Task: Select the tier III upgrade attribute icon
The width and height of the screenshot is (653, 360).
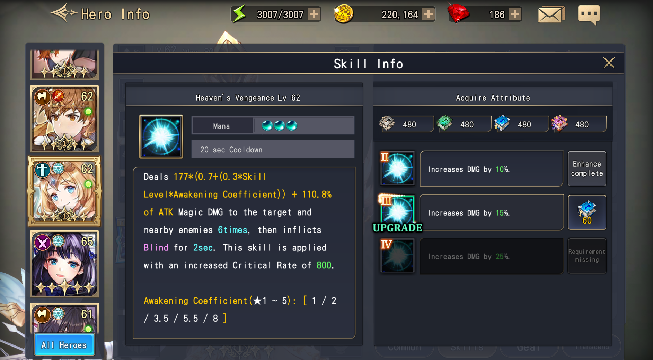Action: [397, 211]
